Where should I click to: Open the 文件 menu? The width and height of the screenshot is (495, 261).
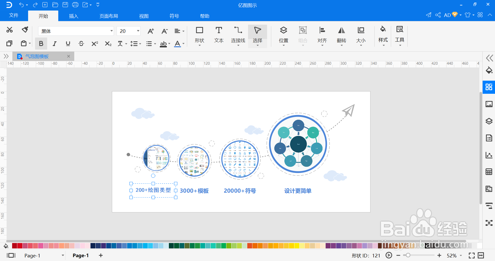(x=14, y=15)
